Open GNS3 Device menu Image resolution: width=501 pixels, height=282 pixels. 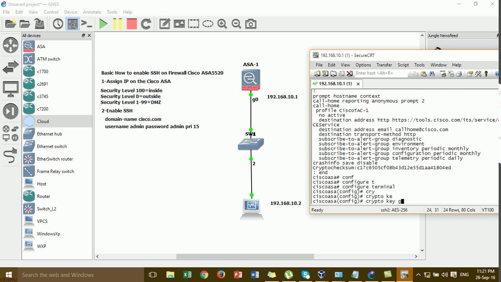70,12
